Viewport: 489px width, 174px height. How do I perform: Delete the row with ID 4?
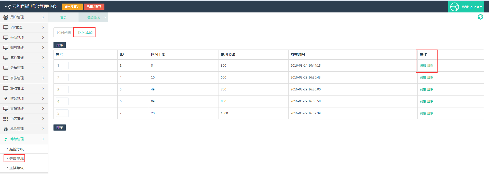[x=430, y=77]
